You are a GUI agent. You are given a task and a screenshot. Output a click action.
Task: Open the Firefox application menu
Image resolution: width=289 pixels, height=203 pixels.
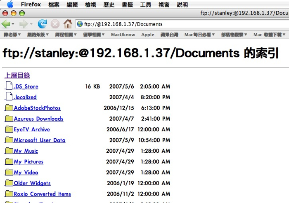(x=31, y=5)
